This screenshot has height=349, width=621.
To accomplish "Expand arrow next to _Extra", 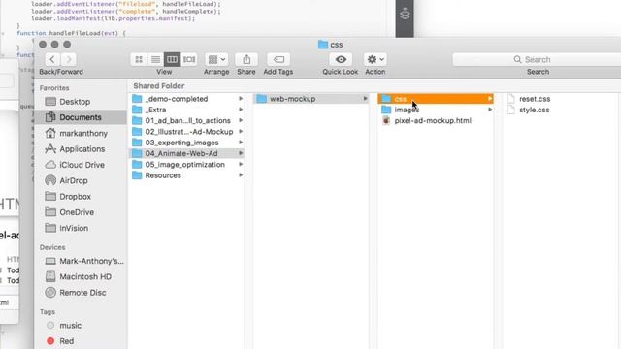I will (x=241, y=110).
